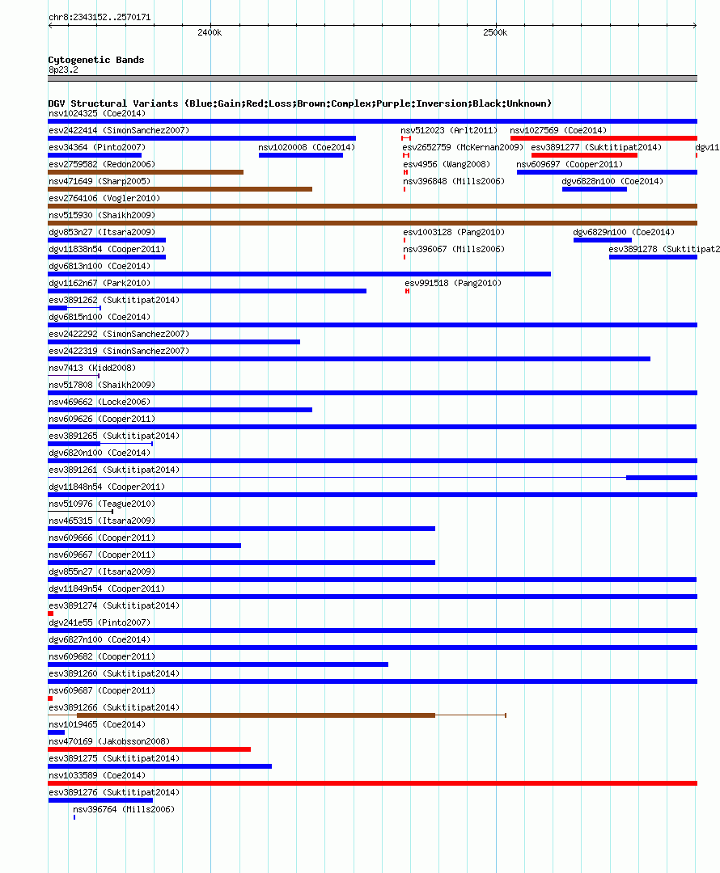Click esv3891266 (Suktitipat2014) label
The image size is (720, 873).
point(114,707)
